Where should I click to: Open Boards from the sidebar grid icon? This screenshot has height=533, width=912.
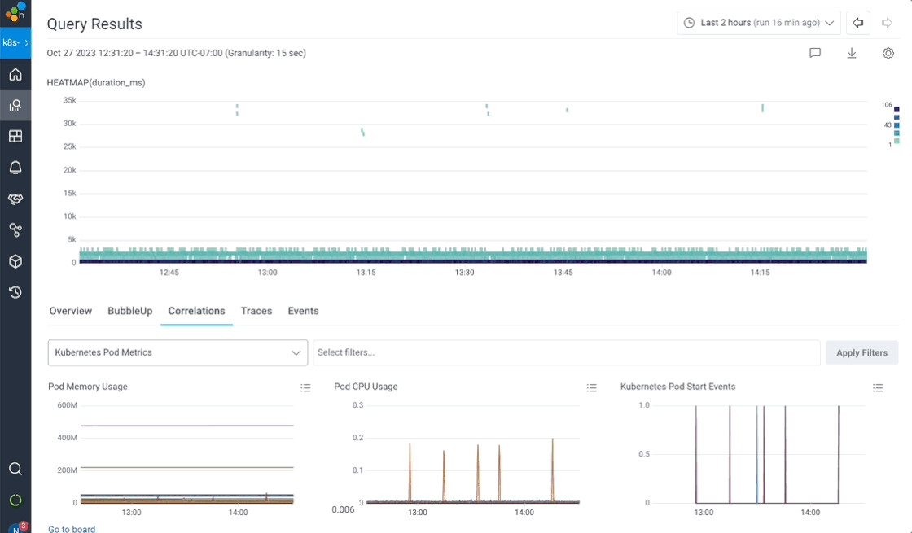(x=15, y=136)
